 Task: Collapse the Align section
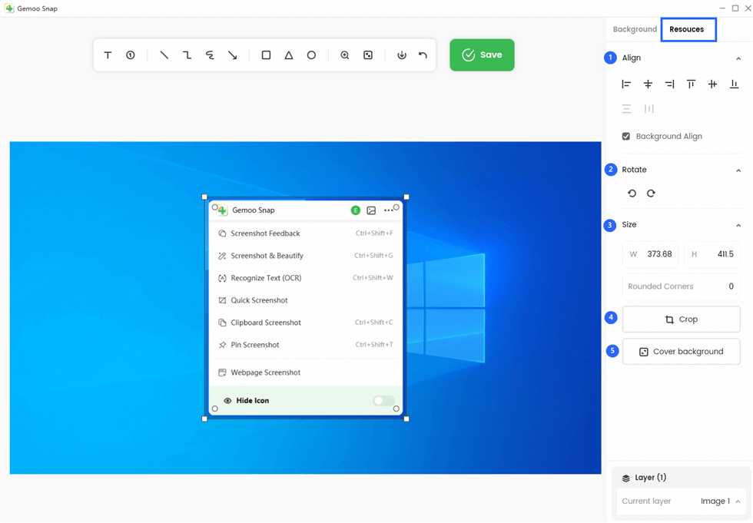coord(738,58)
